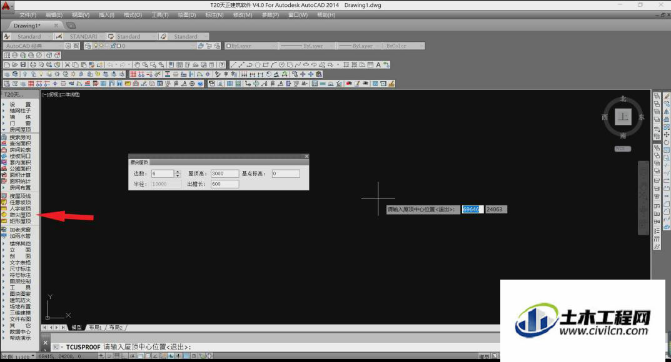This screenshot has height=362, width=671.
Task: Switch to the 布局2 layout tab
Action: point(116,328)
